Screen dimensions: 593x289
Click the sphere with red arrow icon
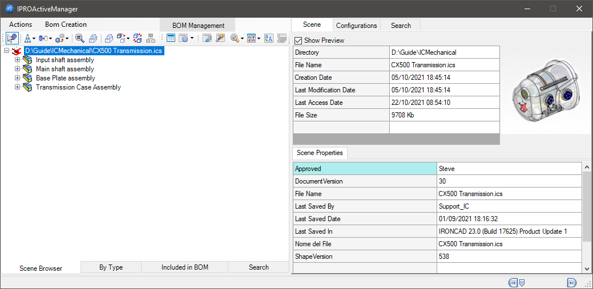pos(60,38)
